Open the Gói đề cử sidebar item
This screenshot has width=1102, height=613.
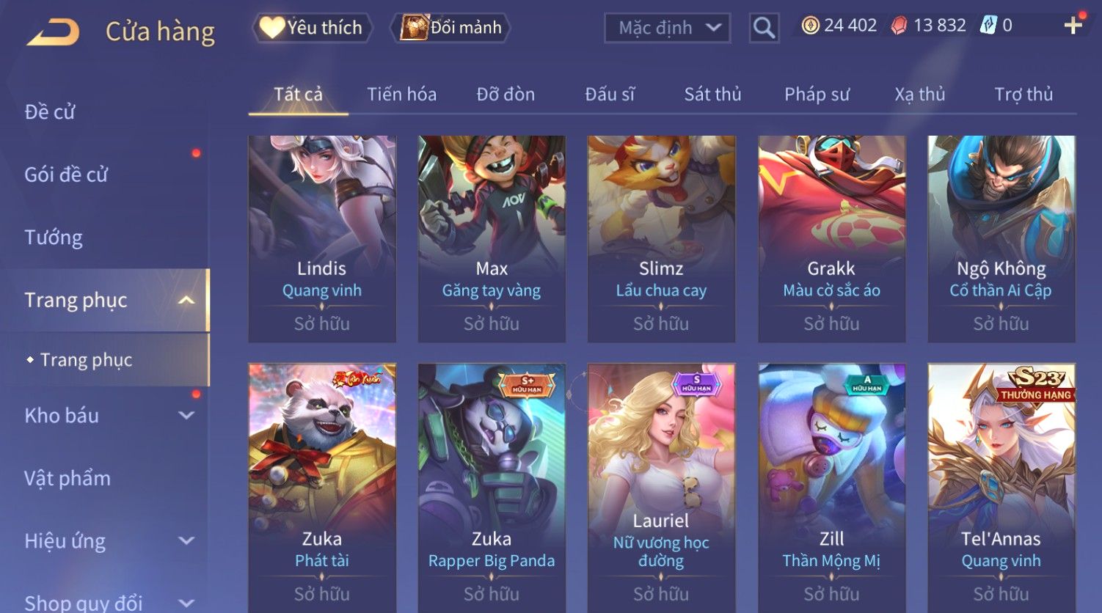[x=66, y=175]
